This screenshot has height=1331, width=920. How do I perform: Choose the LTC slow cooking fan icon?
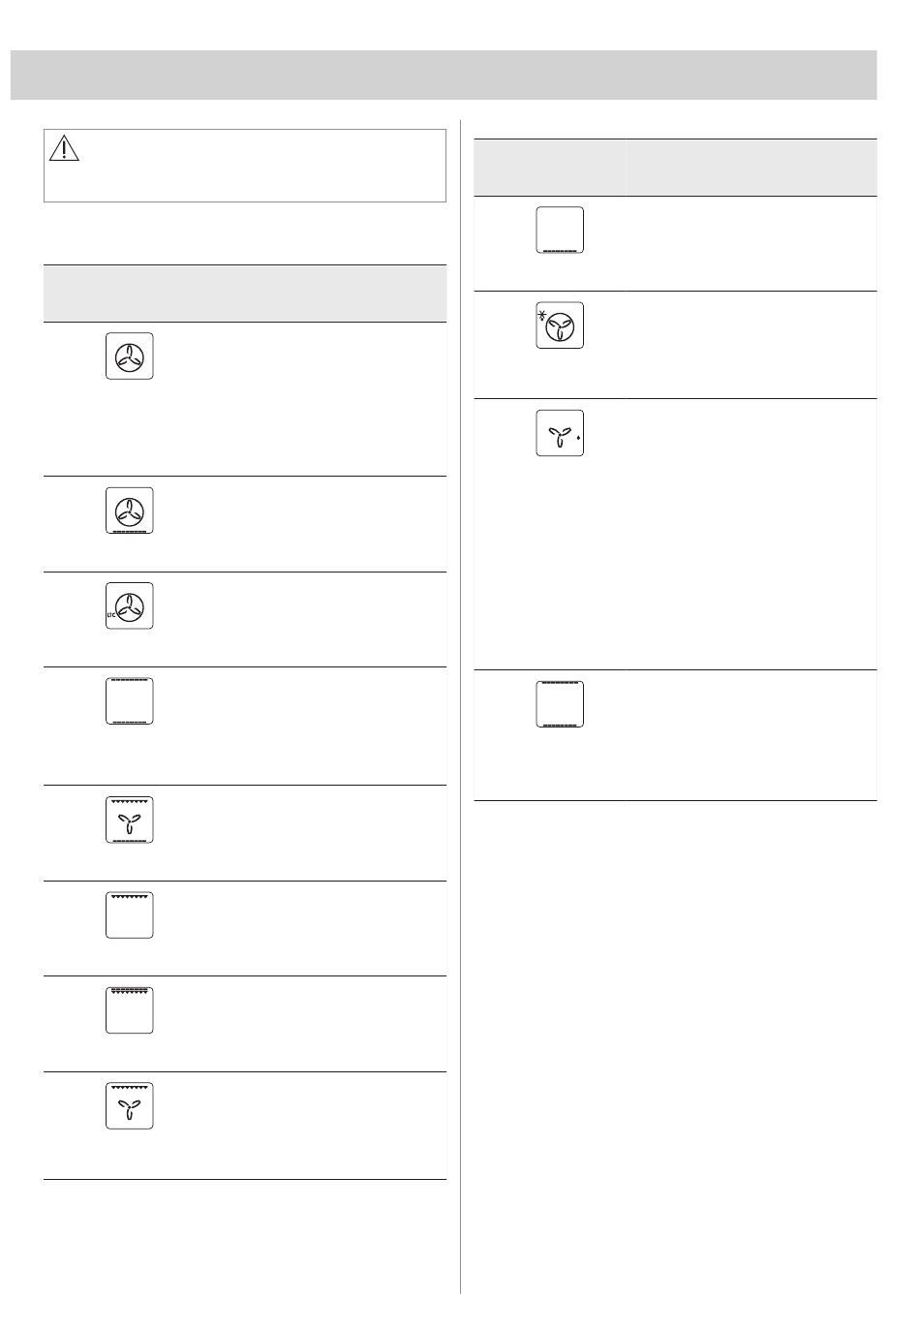(x=130, y=605)
